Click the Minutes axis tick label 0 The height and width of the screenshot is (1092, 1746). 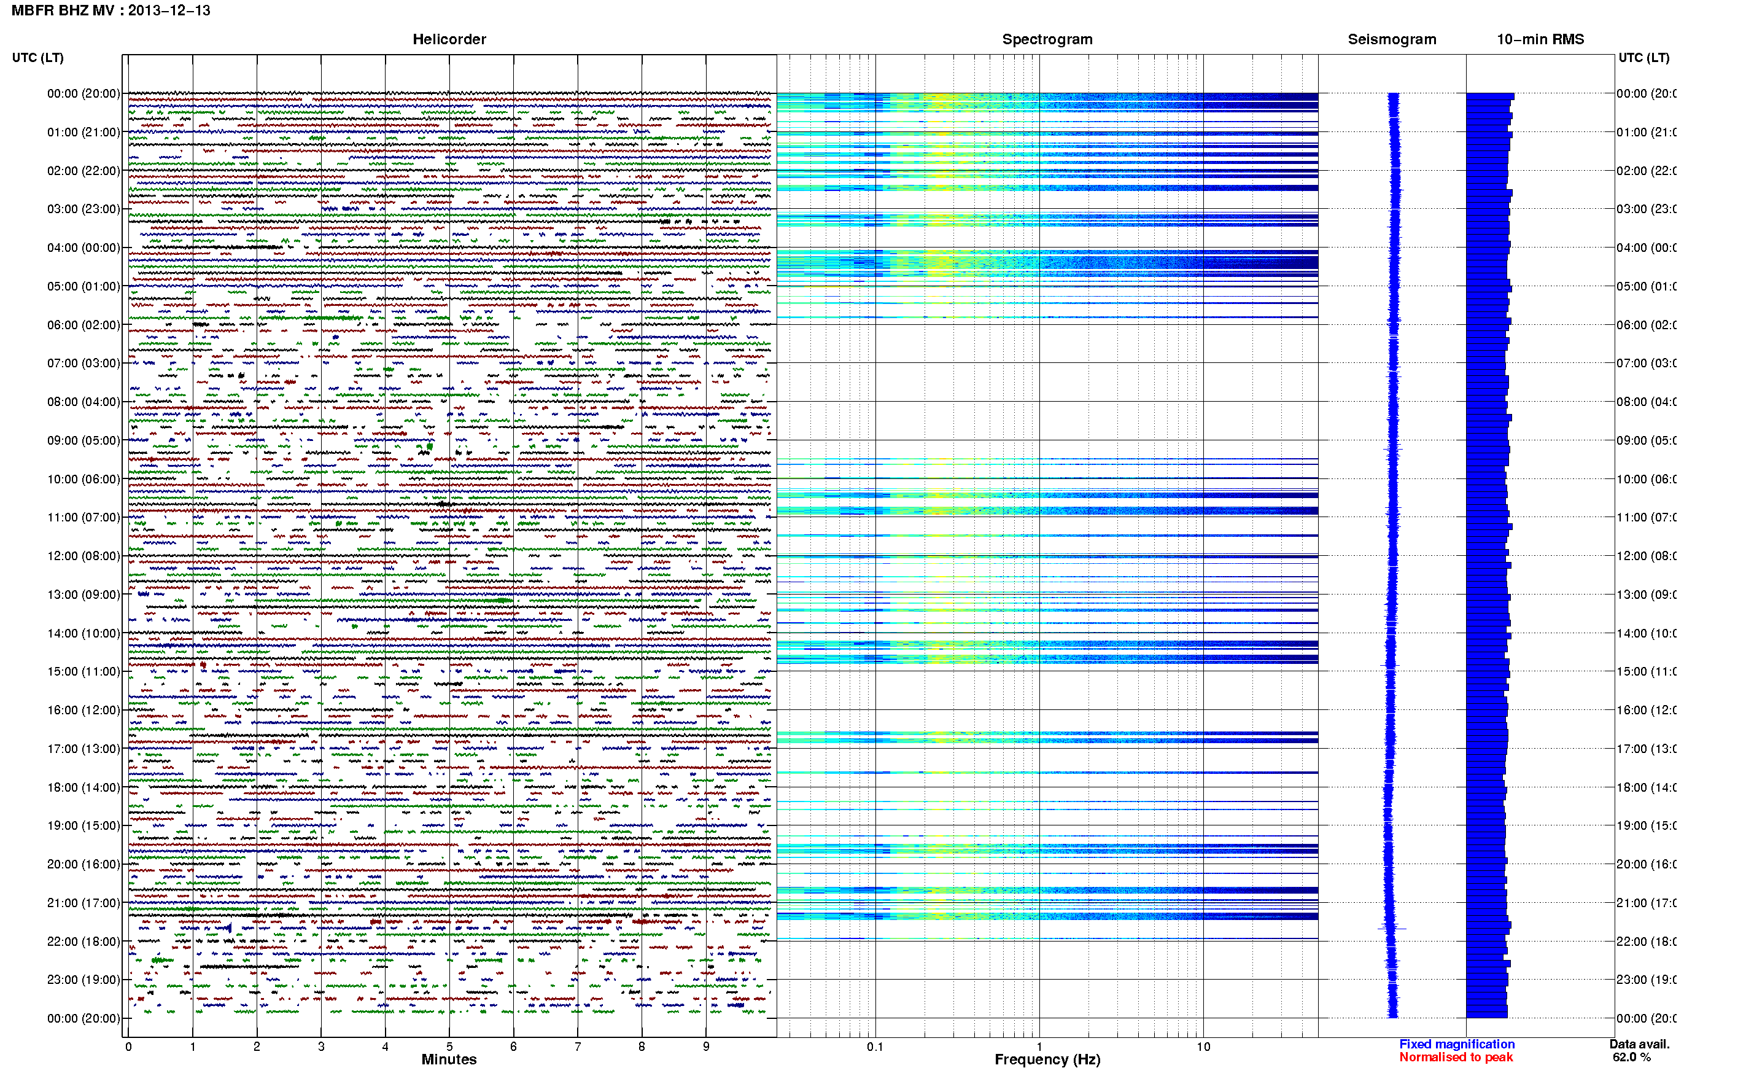click(x=128, y=1047)
